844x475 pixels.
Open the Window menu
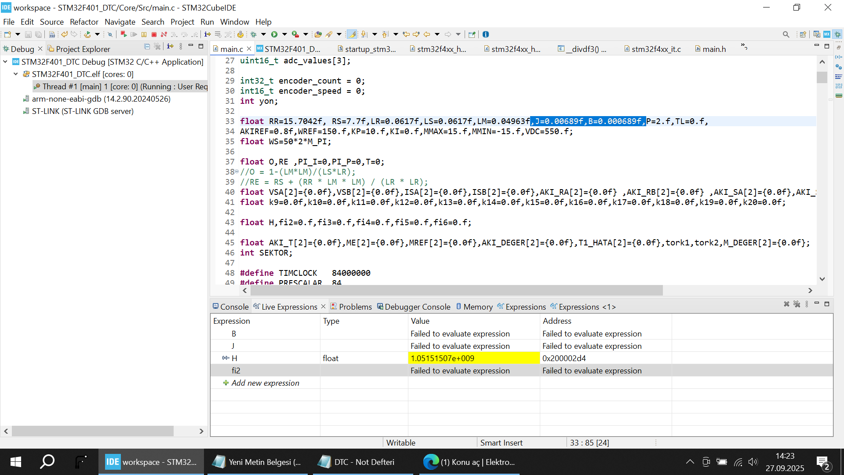pyautogui.click(x=234, y=22)
